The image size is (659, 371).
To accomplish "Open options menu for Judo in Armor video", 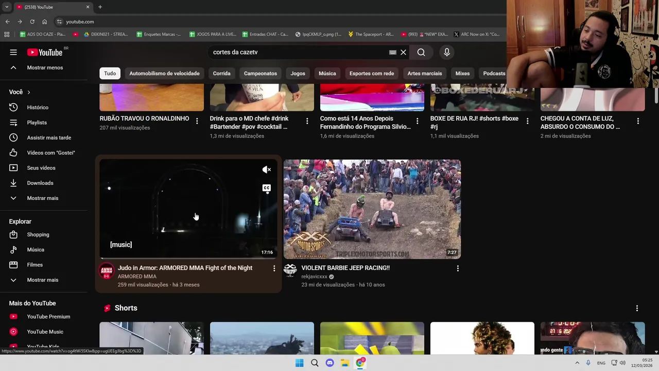I will (274, 268).
